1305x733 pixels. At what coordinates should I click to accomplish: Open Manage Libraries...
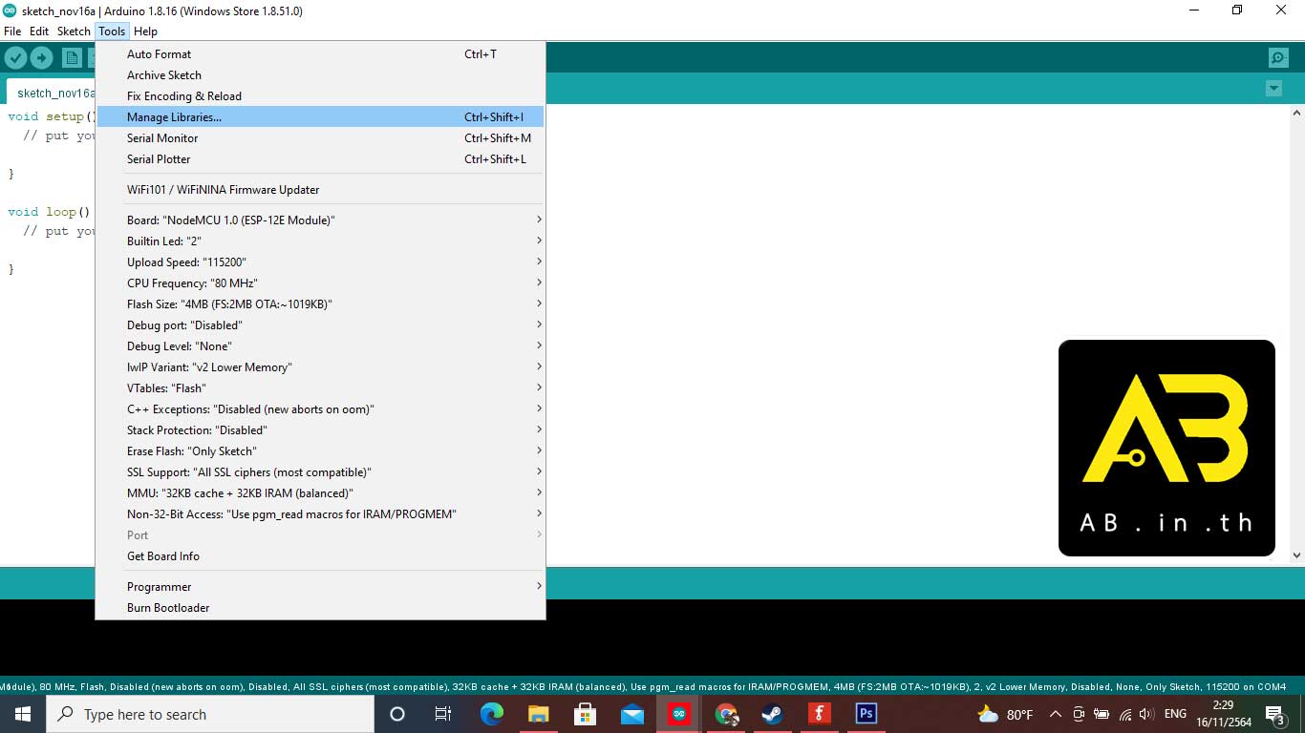pyautogui.click(x=320, y=117)
